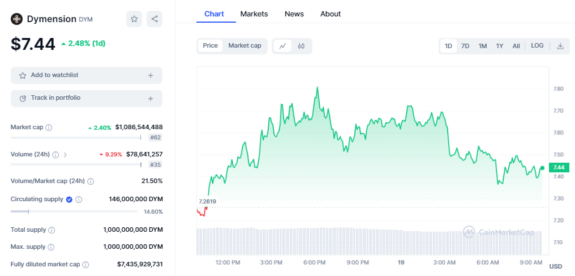The width and height of the screenshot is (575, 276).
Task: Click the #62 market cap rank badge
Action: (156, 138)
